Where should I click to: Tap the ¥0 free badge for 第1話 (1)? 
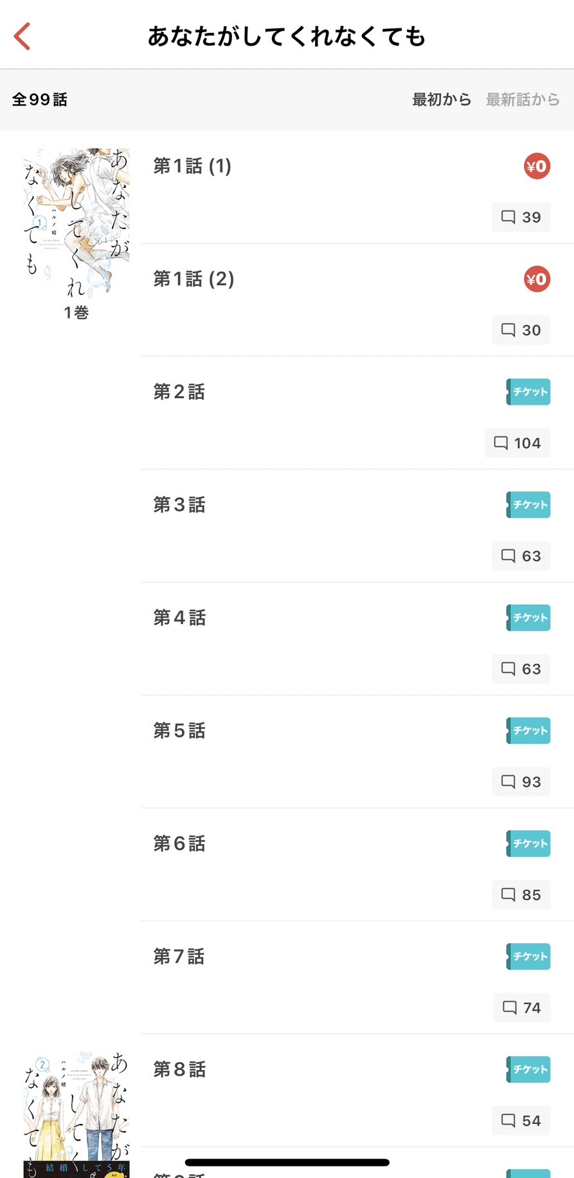click(x=537, y=167)
